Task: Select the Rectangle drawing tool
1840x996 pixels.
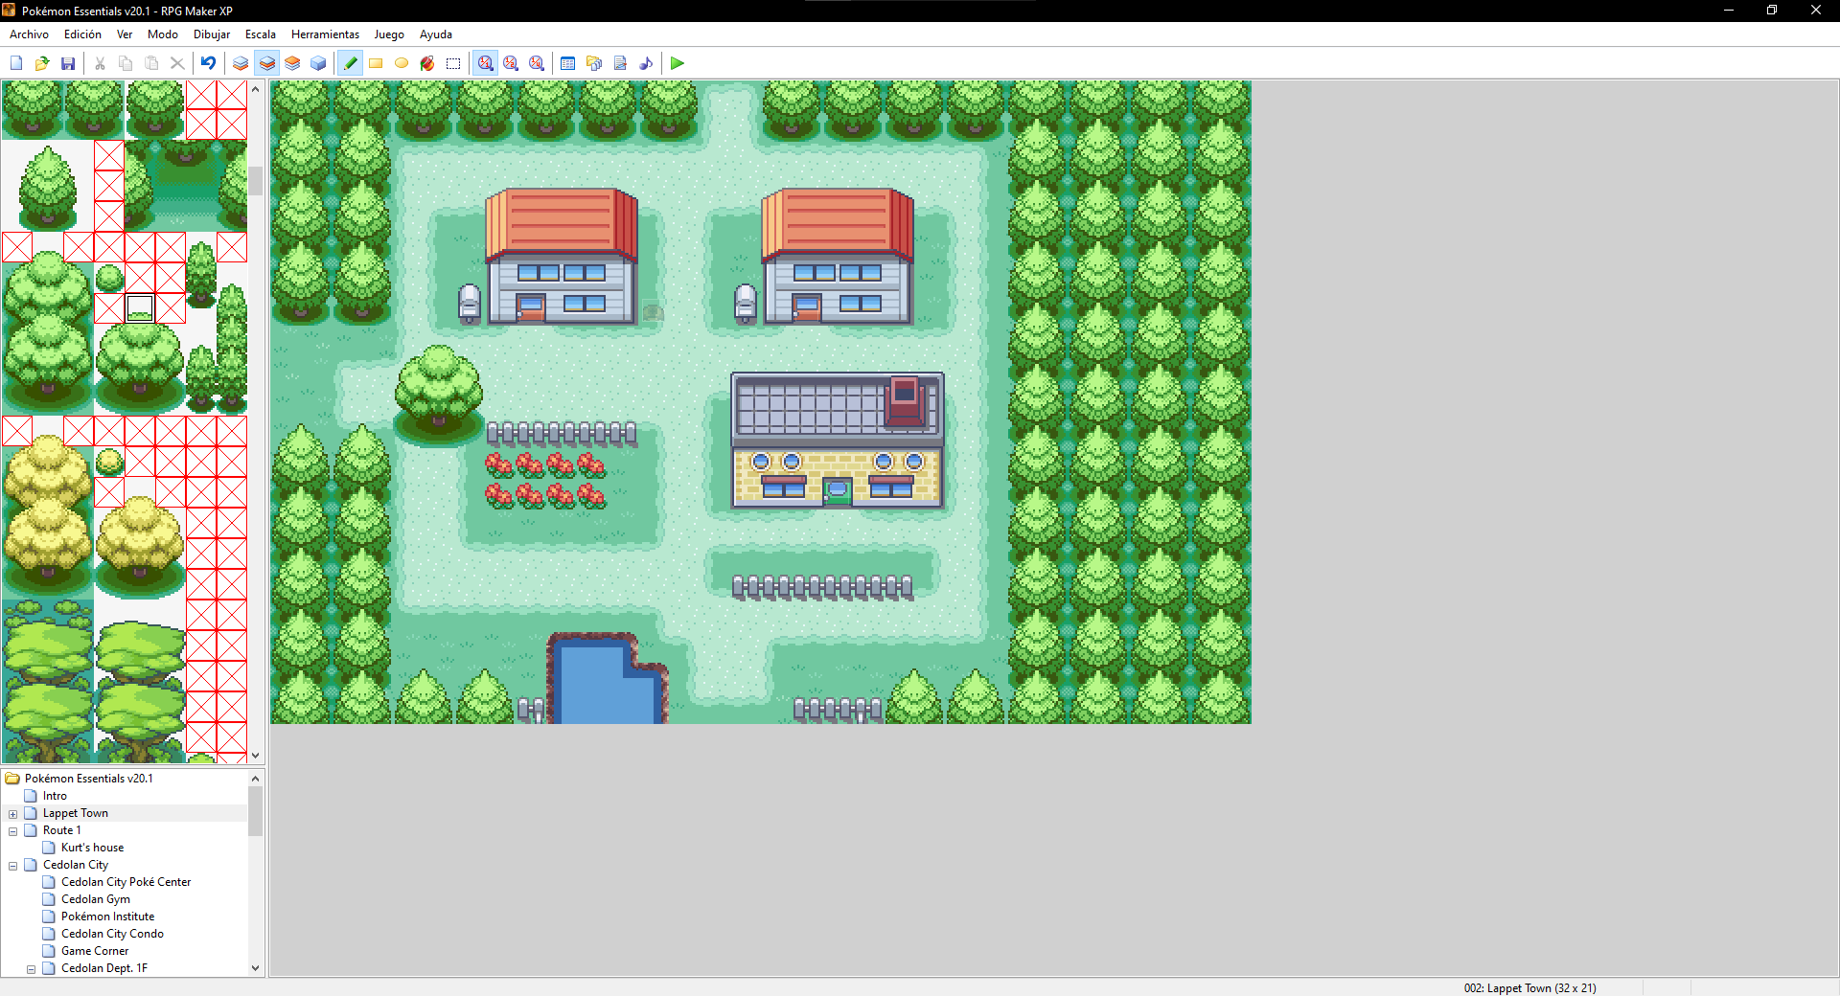Action: 376,63
